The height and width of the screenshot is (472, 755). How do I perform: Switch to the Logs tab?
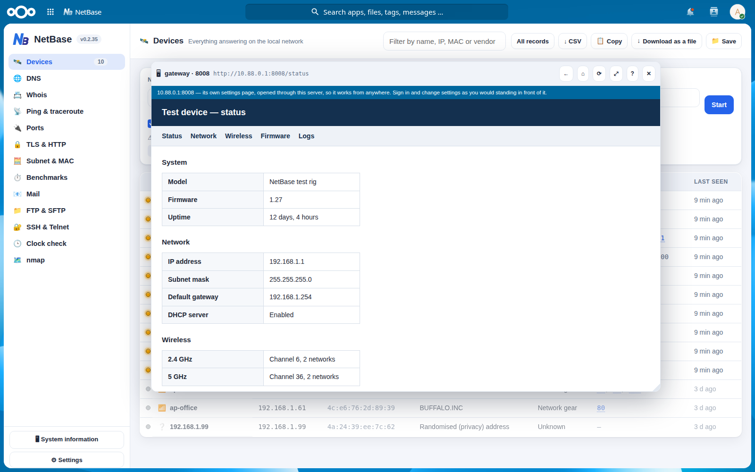click(x=306, y=136)
